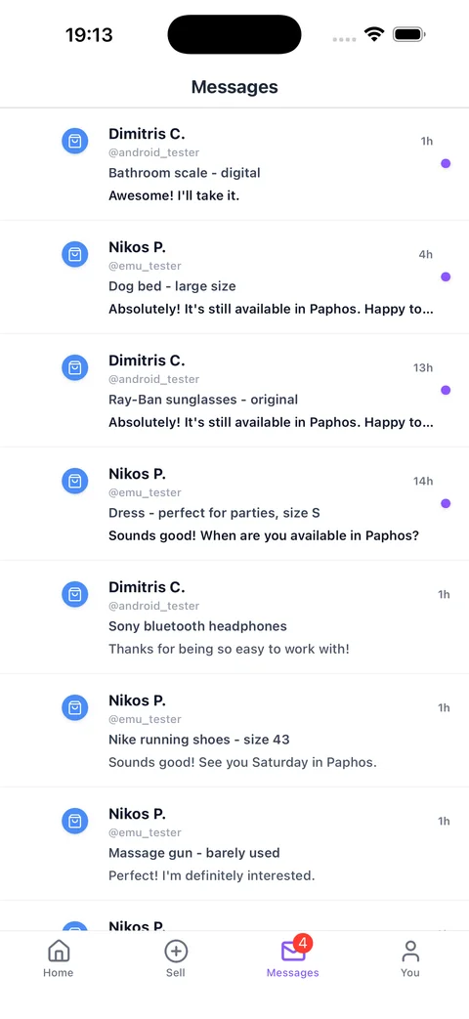
Task: Click the unread dot on Dog bed conversation
Action: coord(446,276)
